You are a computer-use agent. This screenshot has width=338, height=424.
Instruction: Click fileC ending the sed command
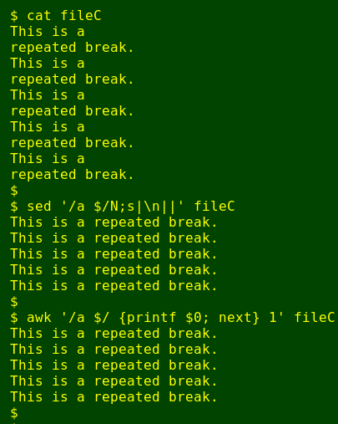[214, 207]
